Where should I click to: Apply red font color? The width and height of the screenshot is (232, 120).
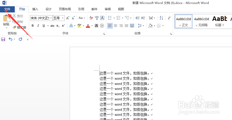(x=88, y=26)
